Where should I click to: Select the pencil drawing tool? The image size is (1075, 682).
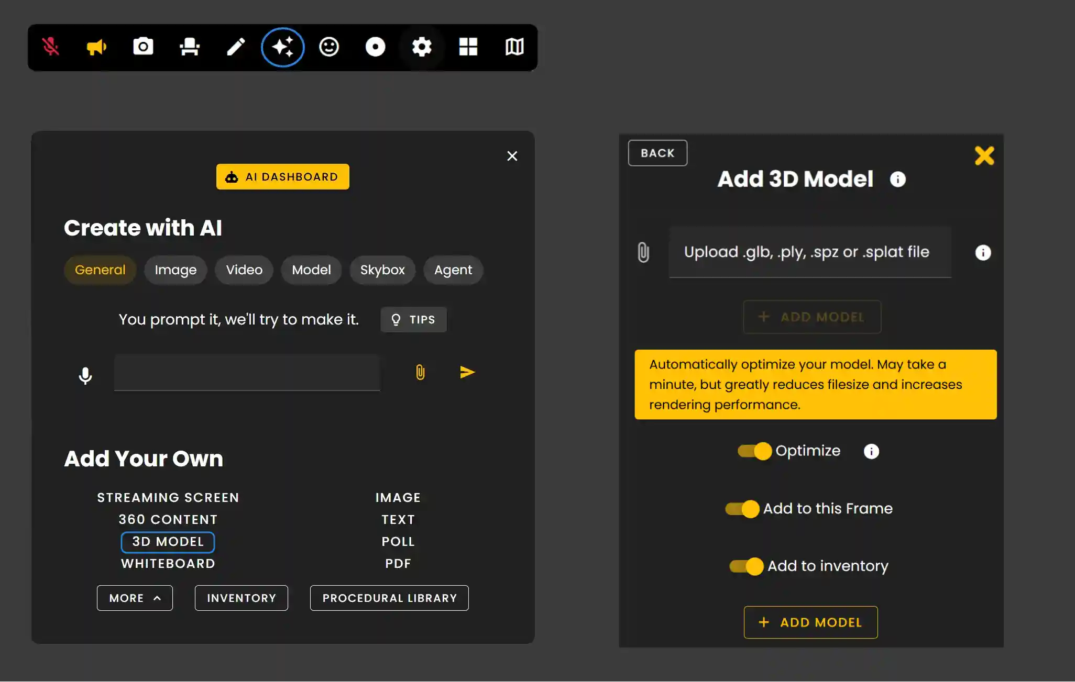236,47
